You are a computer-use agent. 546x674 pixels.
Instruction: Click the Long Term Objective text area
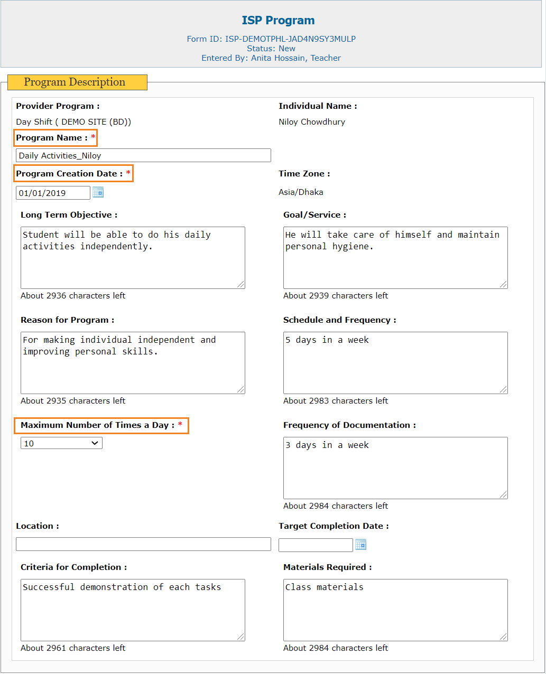coord(133,258)
